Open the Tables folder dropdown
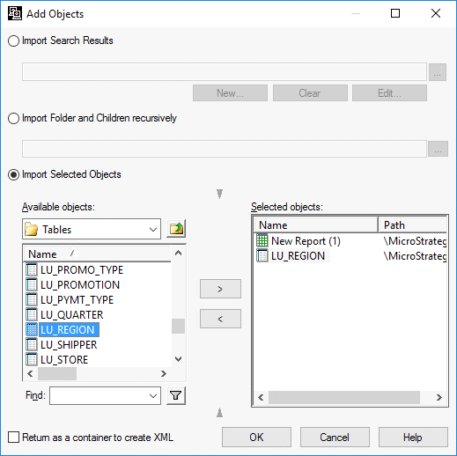Image resolution: width=457 pixels, height=456 pixels. (x=153, y=229)
